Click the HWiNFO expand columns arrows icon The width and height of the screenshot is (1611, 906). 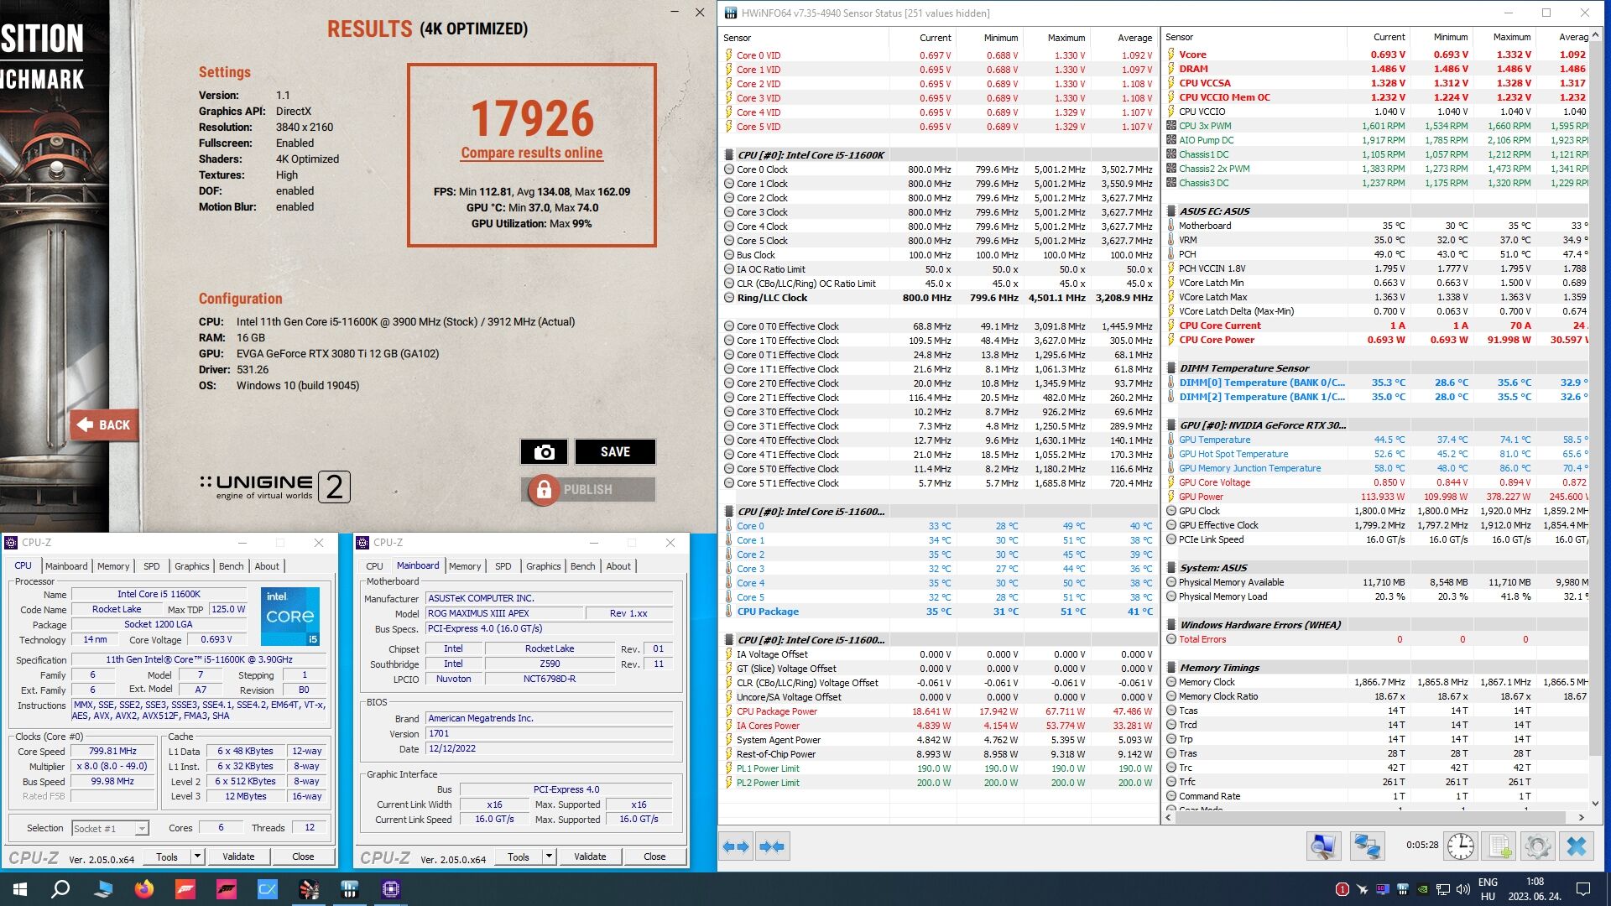click(x=736, y=846)
